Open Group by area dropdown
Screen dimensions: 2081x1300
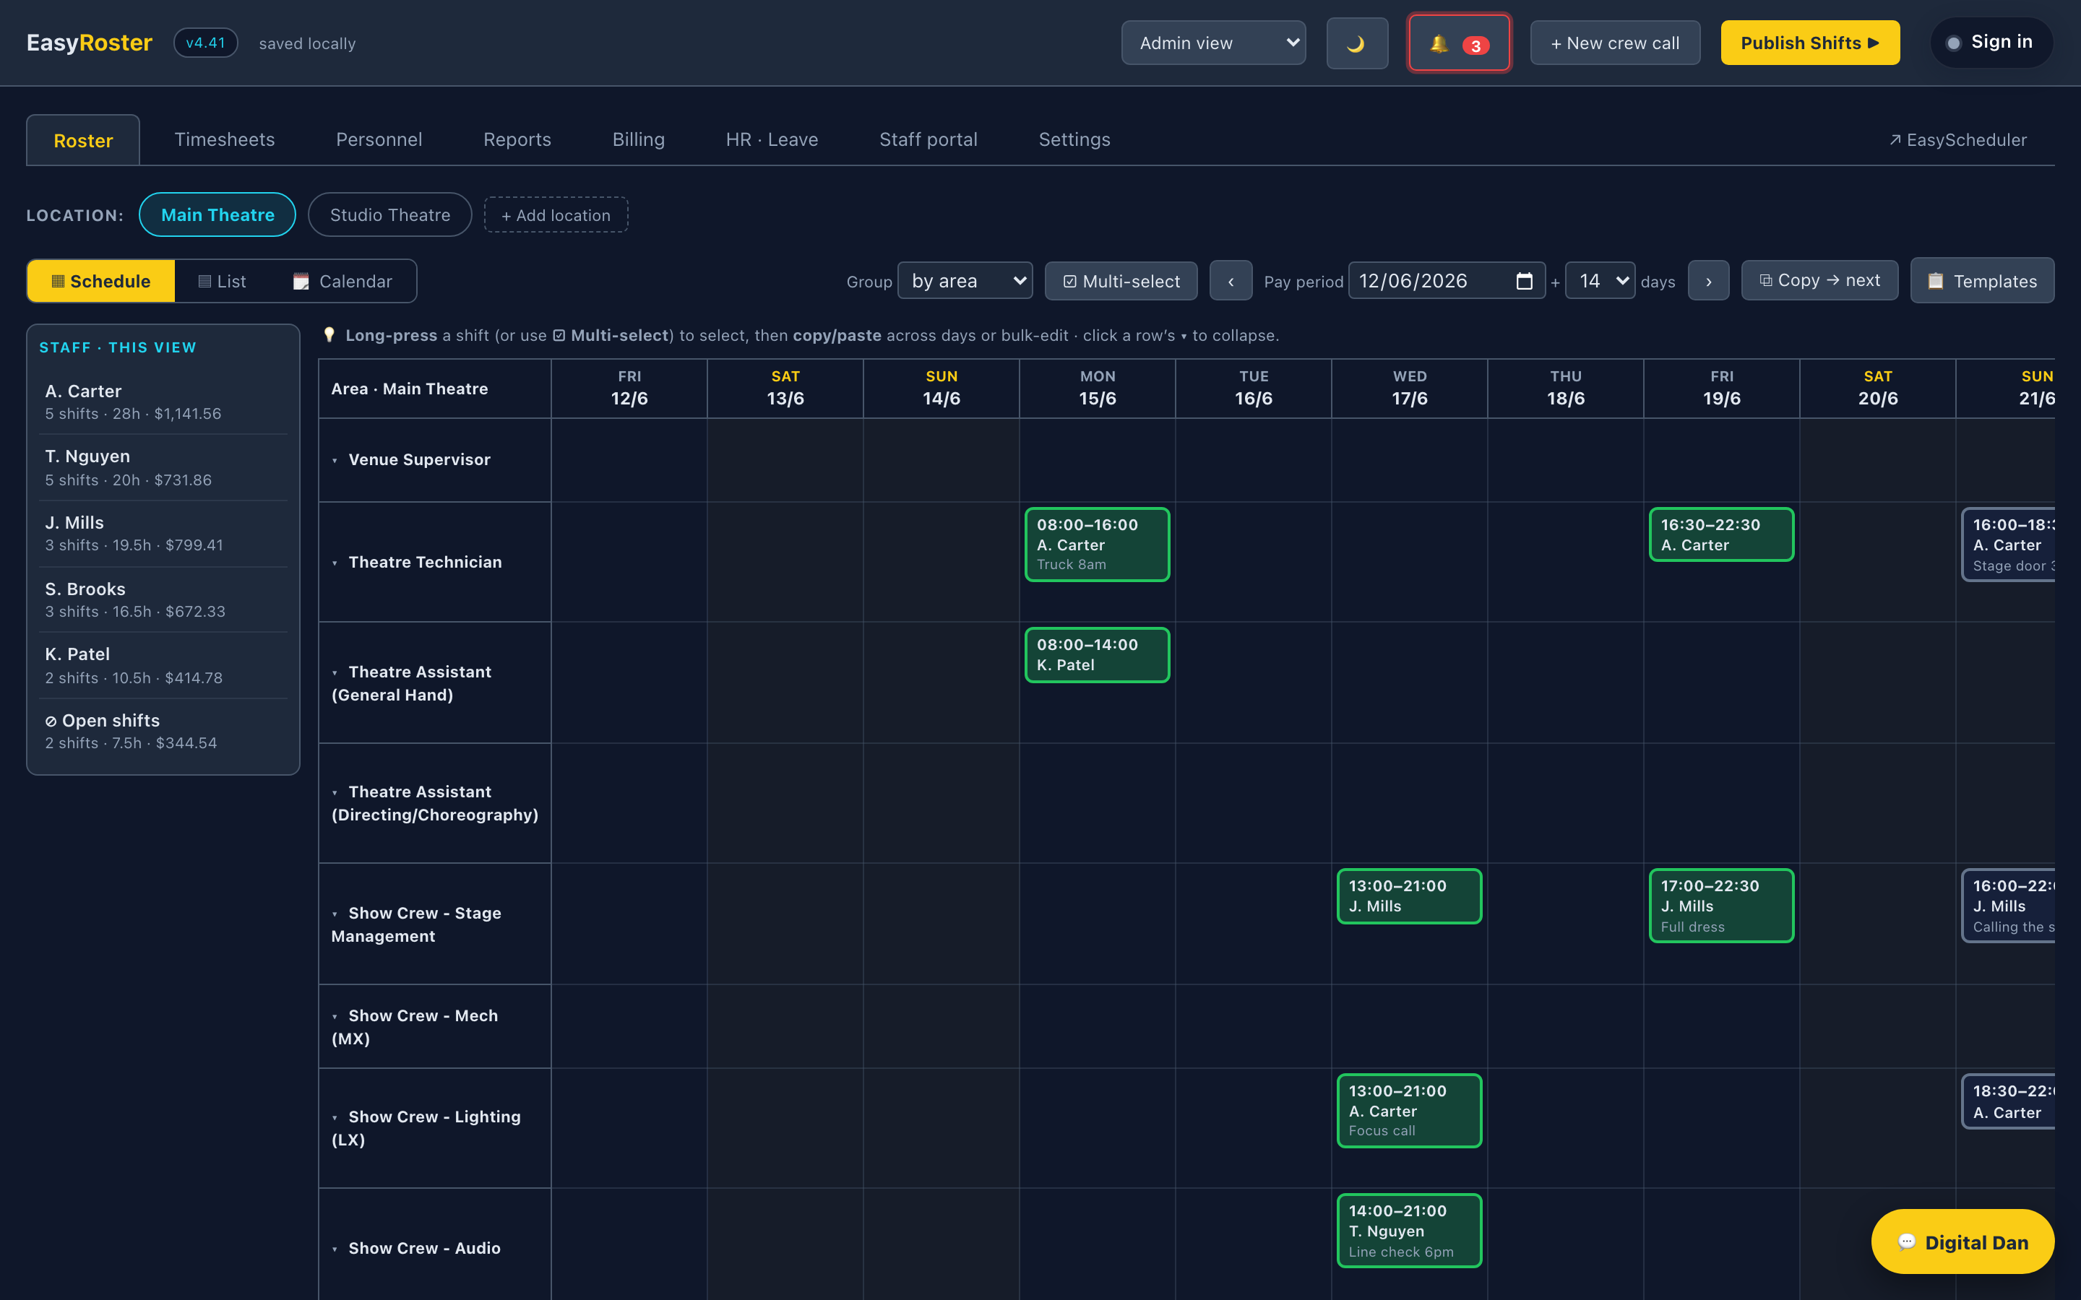pos(965,281)
